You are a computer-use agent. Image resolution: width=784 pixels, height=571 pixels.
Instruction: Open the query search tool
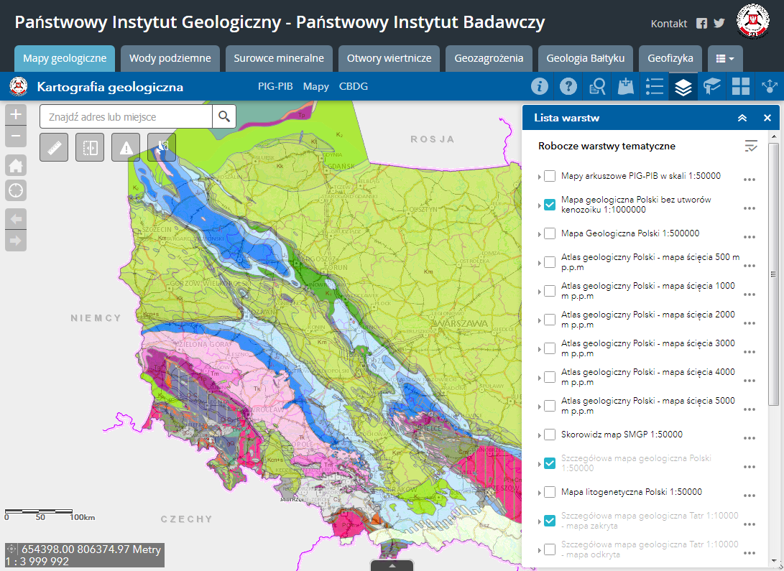pyautogui.click(x=597, y=86)
